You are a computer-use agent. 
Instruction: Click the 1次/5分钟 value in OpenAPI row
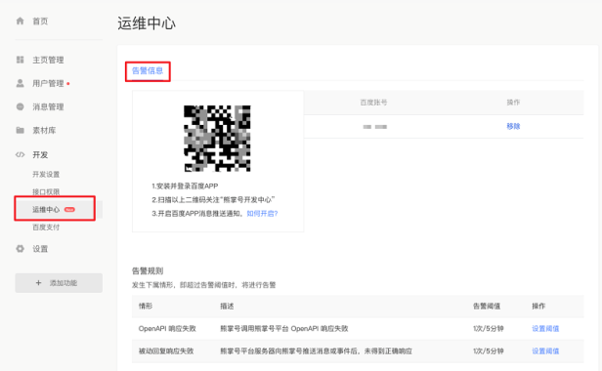(x=488, y=328)
